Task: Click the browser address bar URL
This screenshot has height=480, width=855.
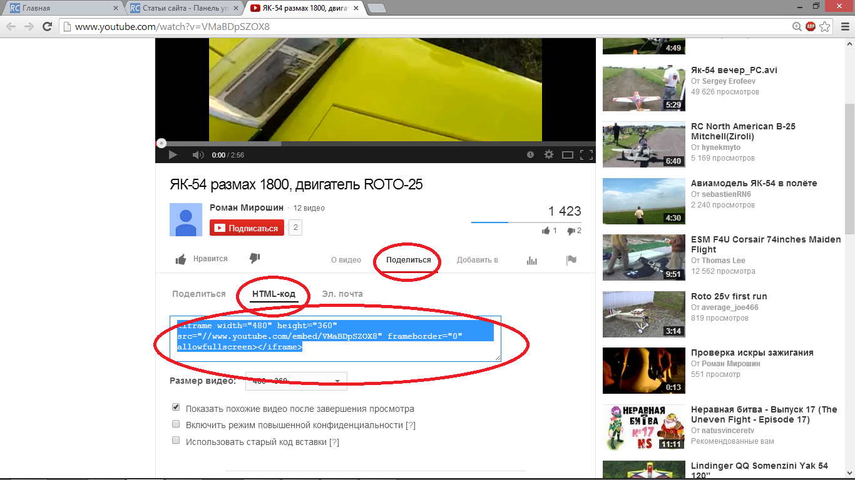Action: (x=172, y=27)
